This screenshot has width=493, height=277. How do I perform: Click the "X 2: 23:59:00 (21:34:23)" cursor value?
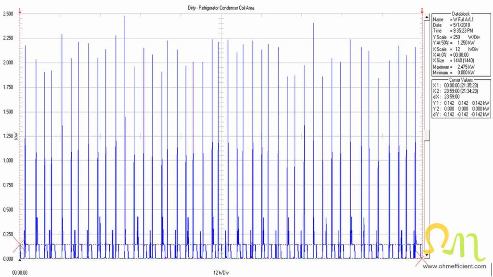(455, 91)
